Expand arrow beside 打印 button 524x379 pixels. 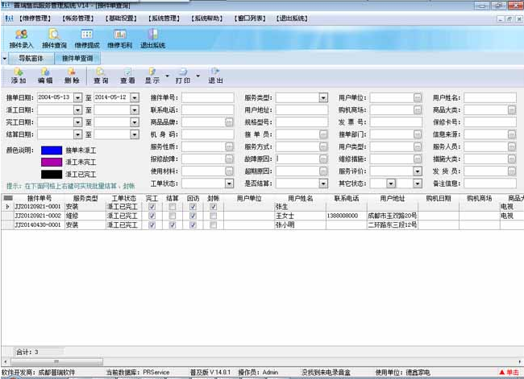pyautogui.click(x=198, y=76)
